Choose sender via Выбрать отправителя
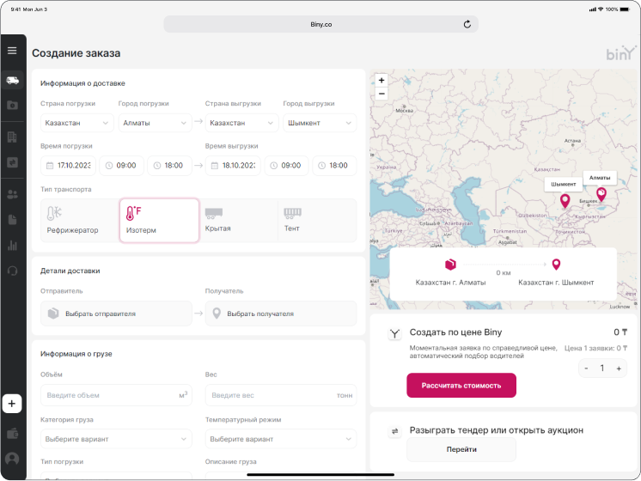 [x=116, y=314]
